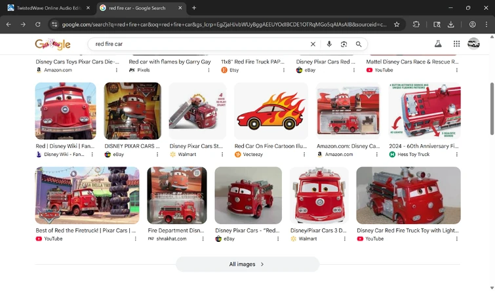Open 'Red Car On Fire Cartoon Illu...' link
This screenshot has width=495, height=291.
point(271,146)
